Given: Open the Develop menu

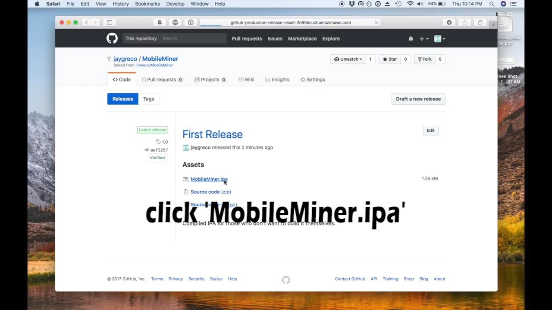Looking at the screenshot, I should (x=175, y=4).
